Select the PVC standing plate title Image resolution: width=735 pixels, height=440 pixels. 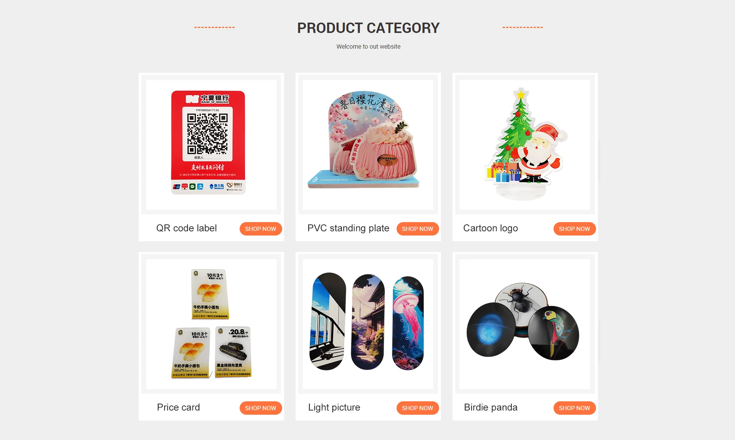pyautogui.click(x=348, y=228)
